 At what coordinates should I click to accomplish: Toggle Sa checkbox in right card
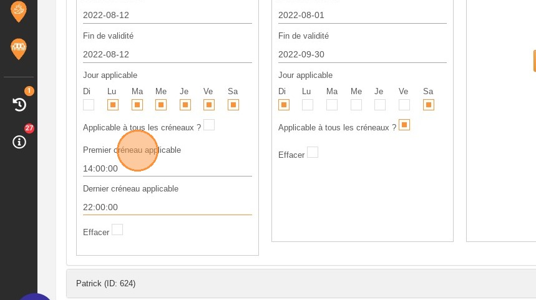tap(429, 105)
